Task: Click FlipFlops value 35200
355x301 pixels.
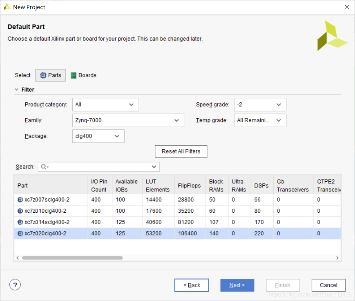Action: [186, 211]
